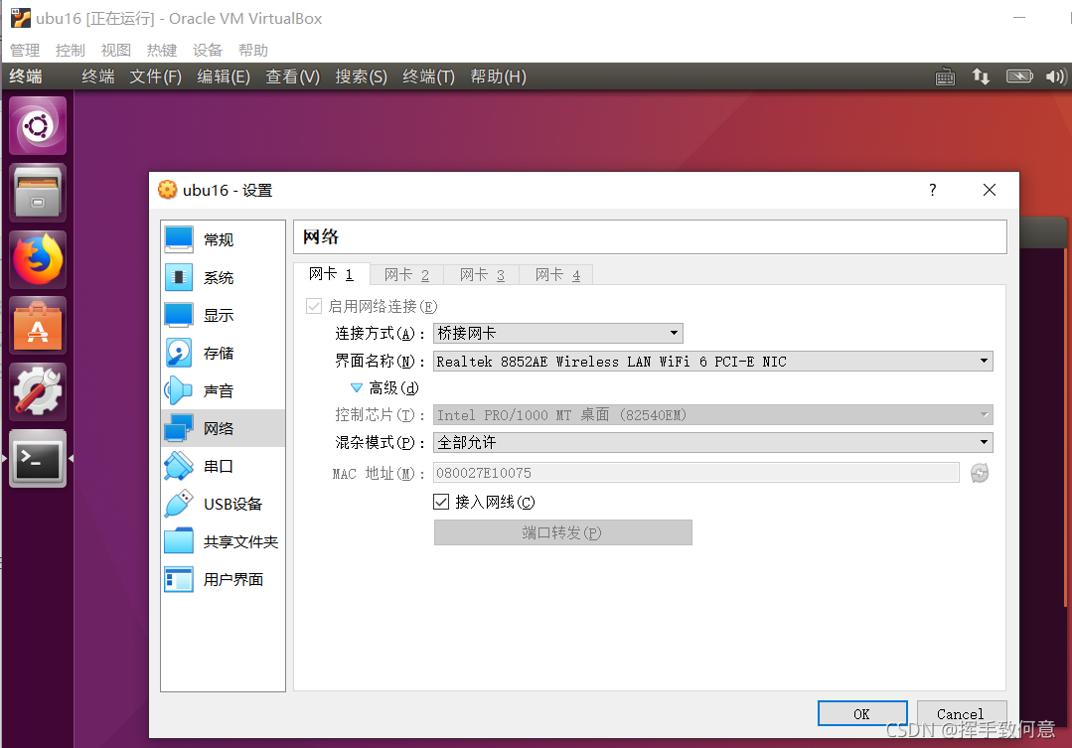This screenshot has width=1072, height=748.
Task: Open the VirtualBox 帮助 menu
Action: (253, 50)
